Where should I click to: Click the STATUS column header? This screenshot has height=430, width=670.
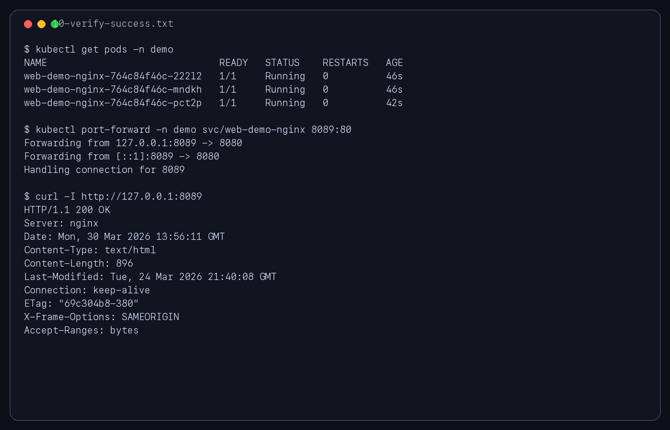click(282, 63)
